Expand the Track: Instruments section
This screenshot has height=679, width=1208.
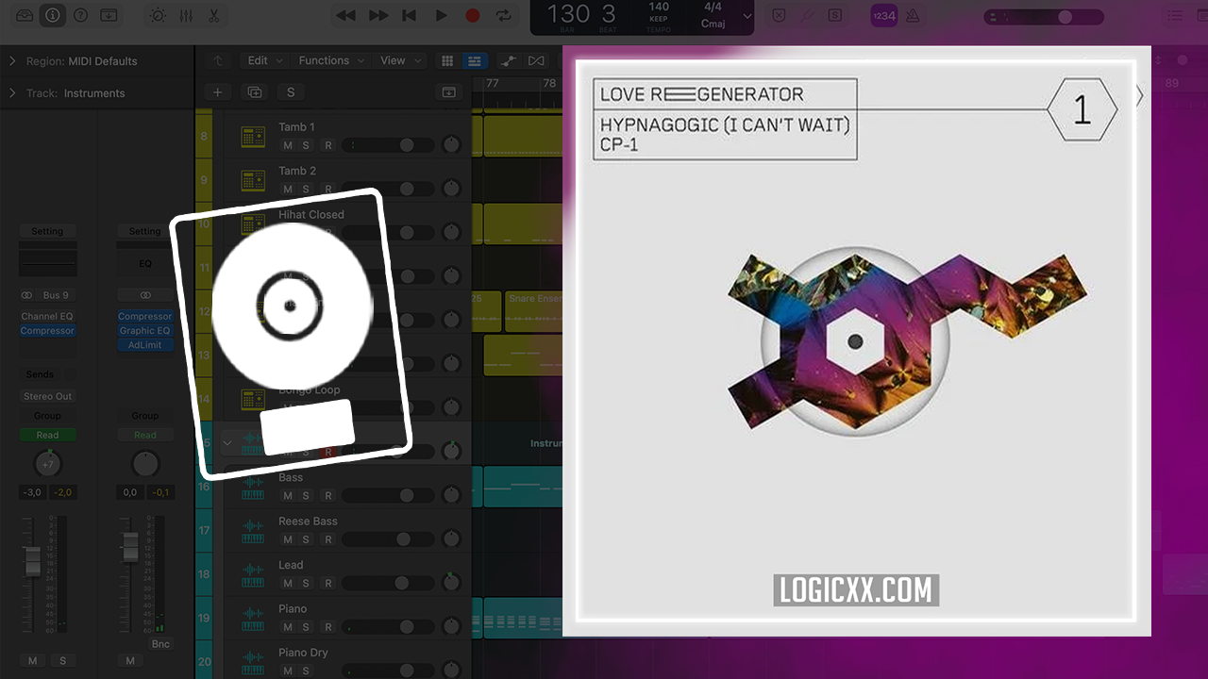[x=12, y=93]
